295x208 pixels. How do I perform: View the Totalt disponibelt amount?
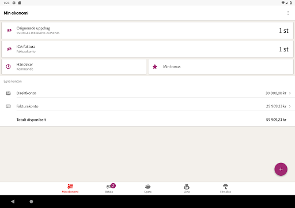click(x=276, y=120)
